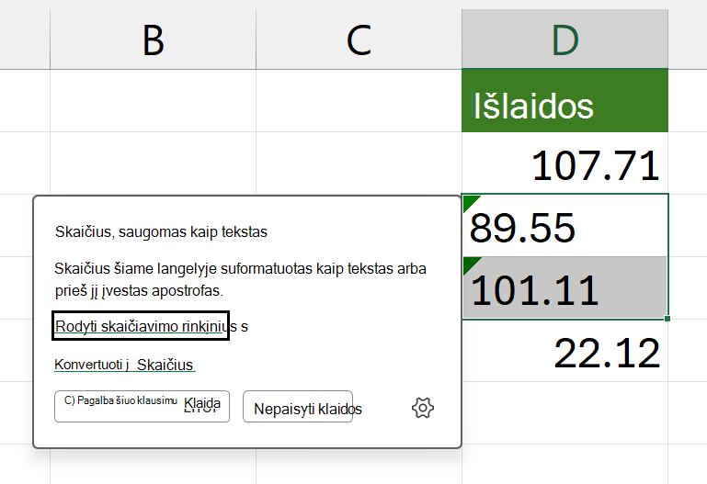Select the cell containing 101.11

point(565,287)
